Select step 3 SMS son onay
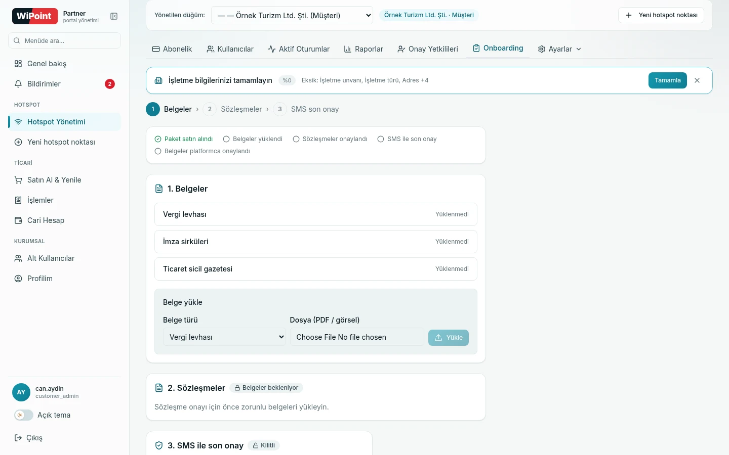The height and width of the screenshot is (455, 729). pos(306,109)
